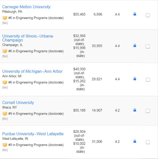This screenshot has height=159, width=158.
Task: Visit the University of Michigan--Ann Arbor link
Action: (32, 71)
